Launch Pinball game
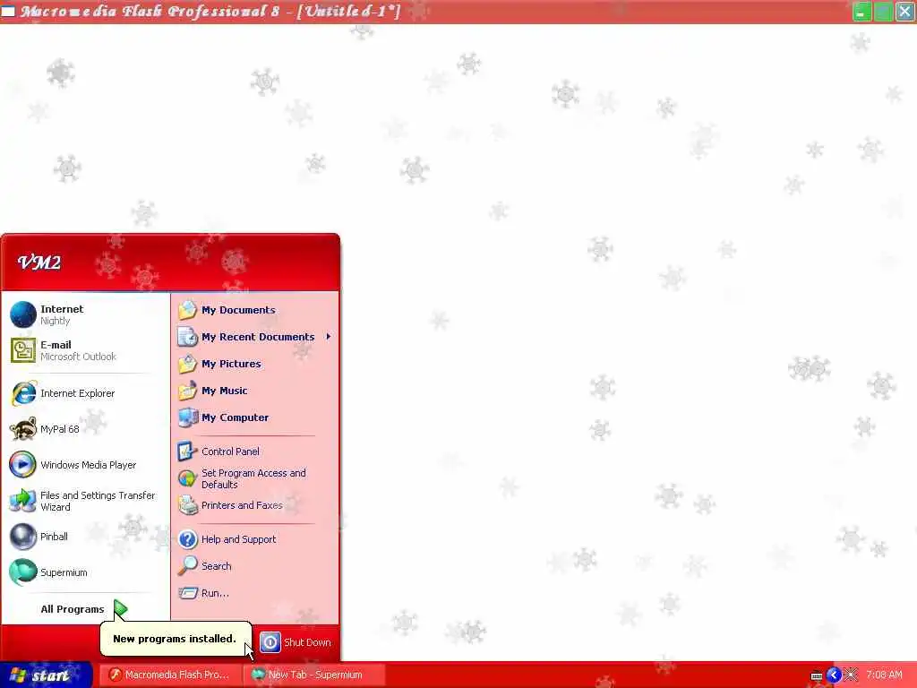The width and height of the screenshot is (917, 688). click(85, 537)
